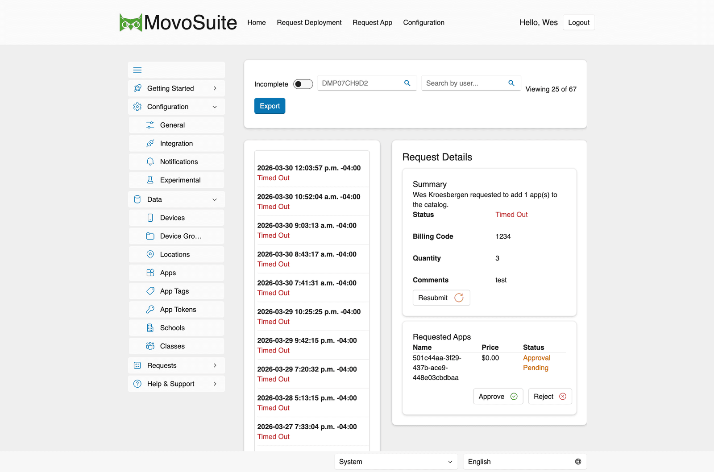Screen dimensions: 714x472
Task: Open Request App in the top nav
Action: click(x=372, y=22)
